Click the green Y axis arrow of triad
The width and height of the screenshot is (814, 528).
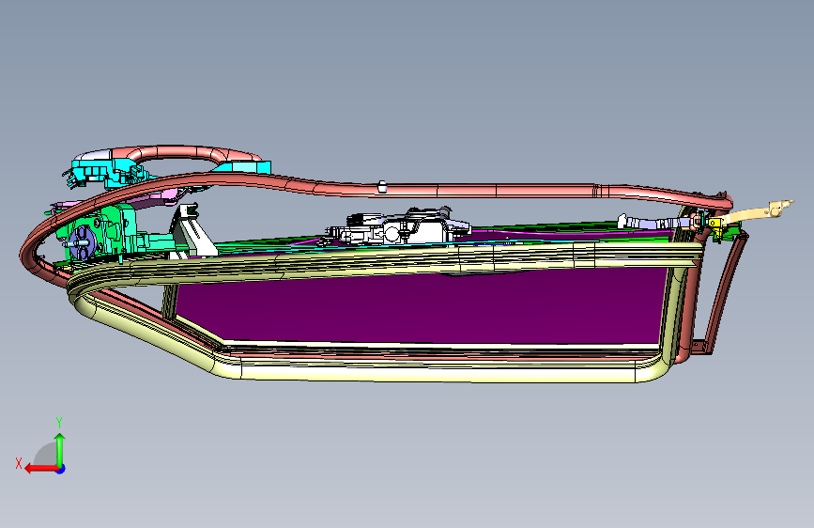click(60, 449)
